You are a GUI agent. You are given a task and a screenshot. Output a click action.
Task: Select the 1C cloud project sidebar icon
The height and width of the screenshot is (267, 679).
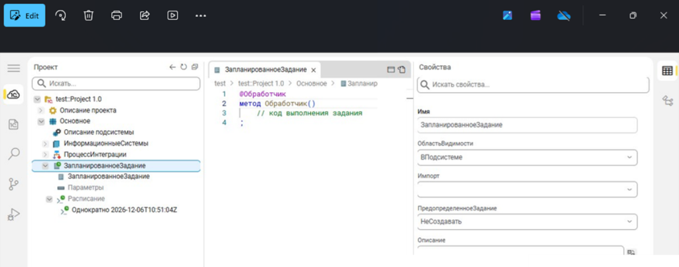(x=13, y=94)
